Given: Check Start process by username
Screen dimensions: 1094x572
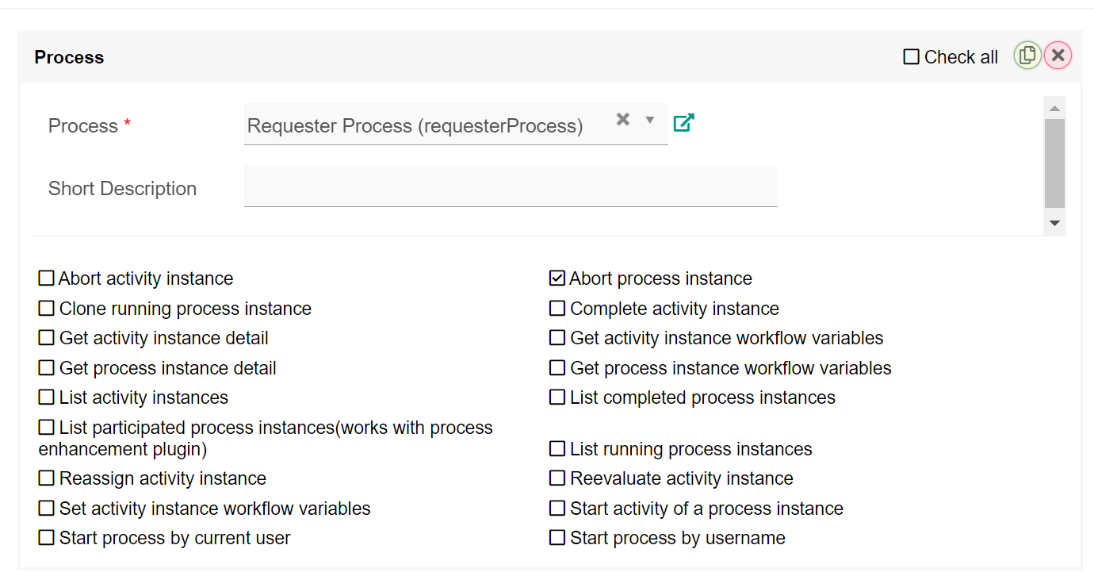Looking at the screenshot, I should 557,538.
